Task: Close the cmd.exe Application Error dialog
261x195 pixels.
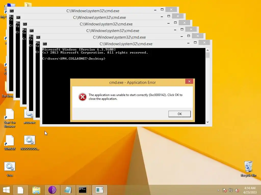Action: pyautogui.click(x=189, y=81)
